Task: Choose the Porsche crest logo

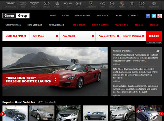Action: [x=122, y=5]
